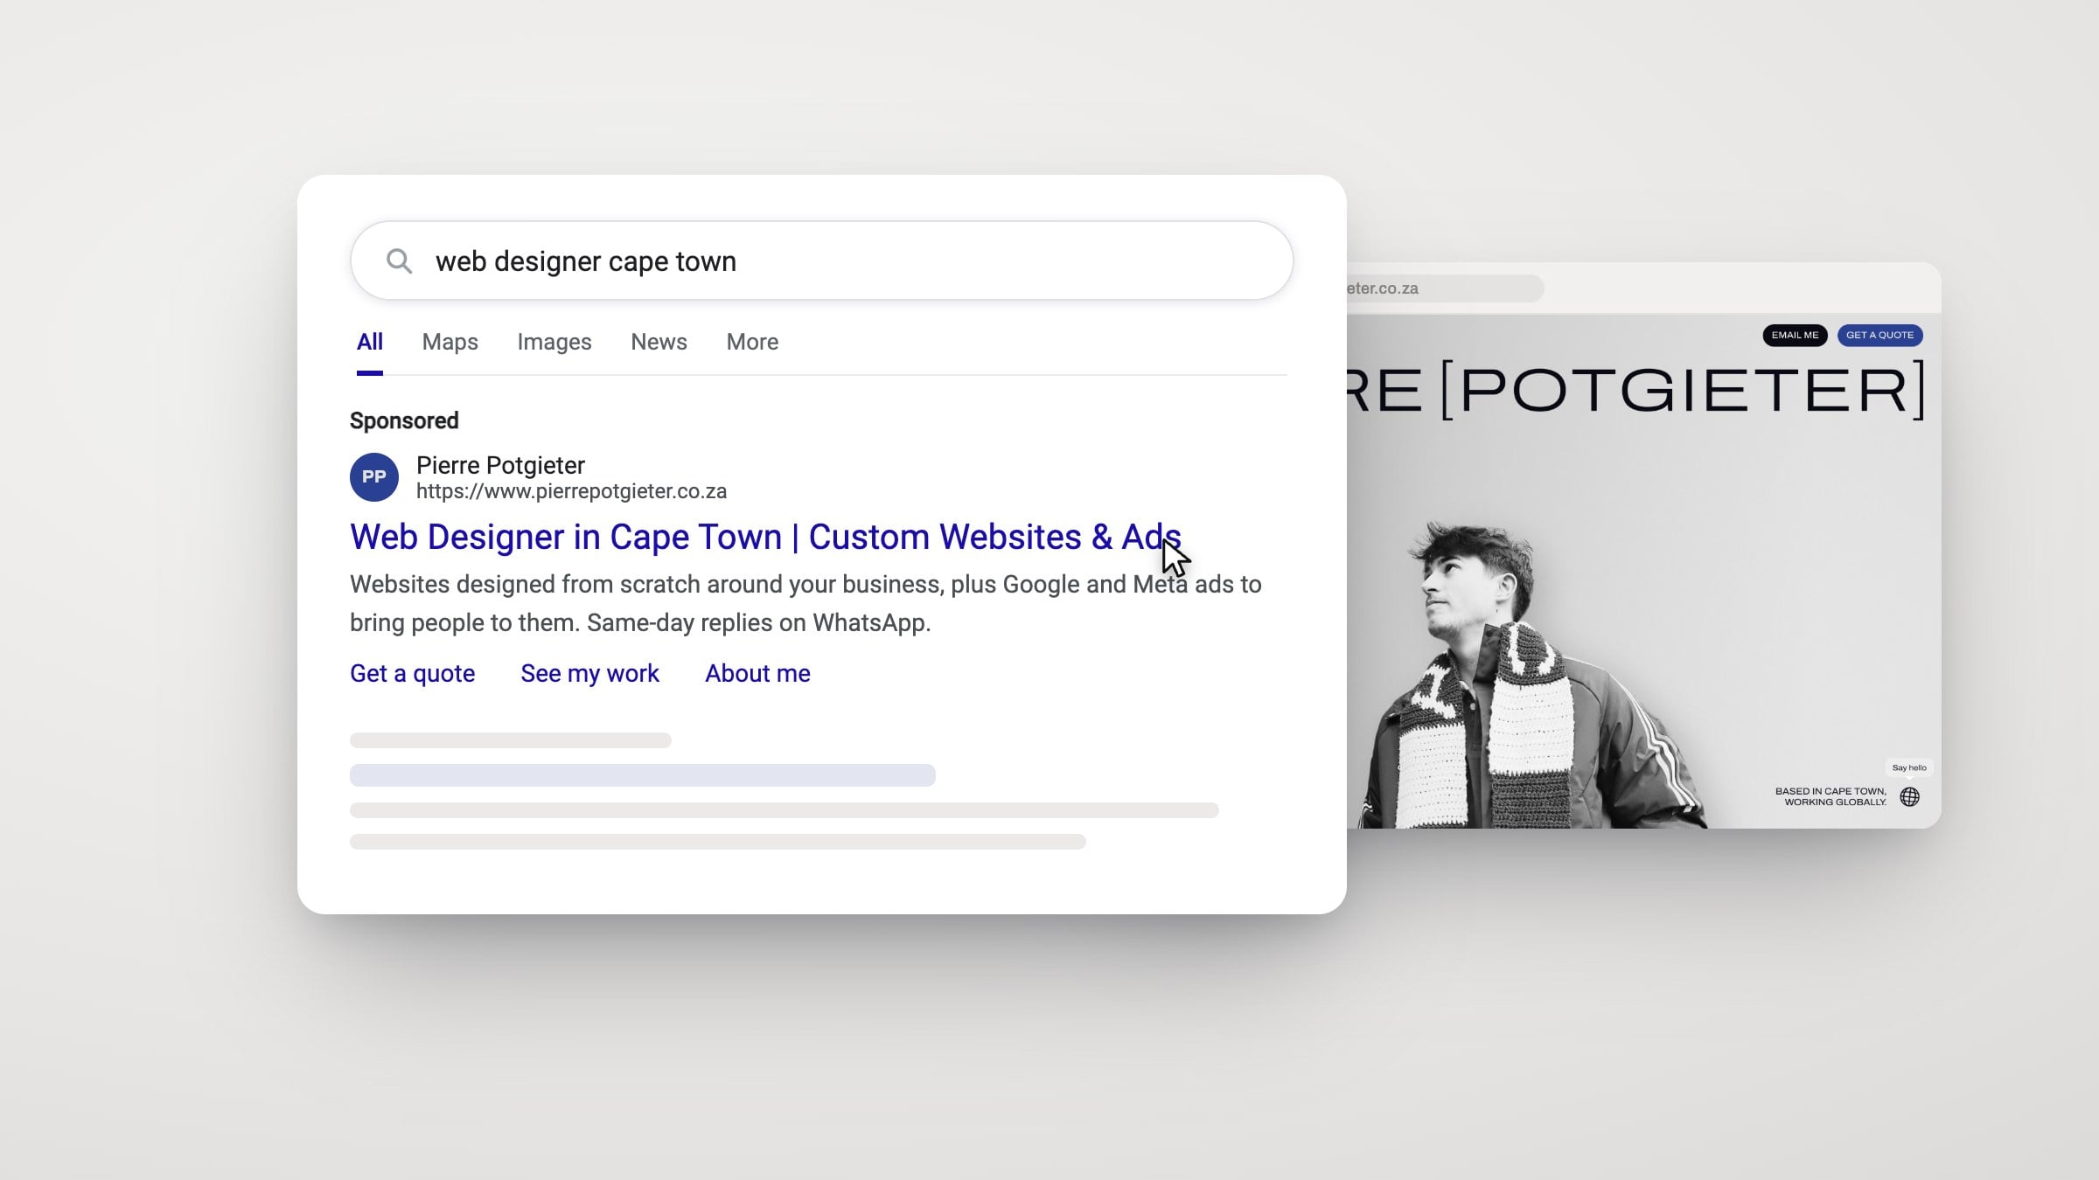Open the See my work sitelink
This screenshot has height=1180, width=2099.
589,673
